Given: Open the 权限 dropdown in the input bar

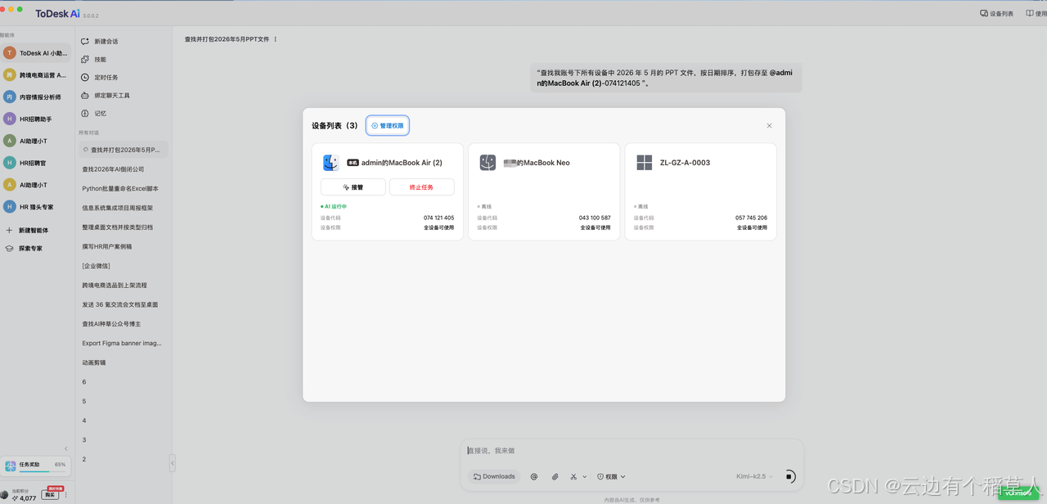Looking at the screenshot, I should (611, 476).
